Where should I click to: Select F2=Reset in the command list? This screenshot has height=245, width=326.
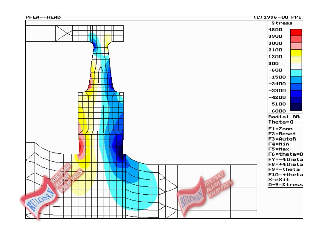point(282,134)
